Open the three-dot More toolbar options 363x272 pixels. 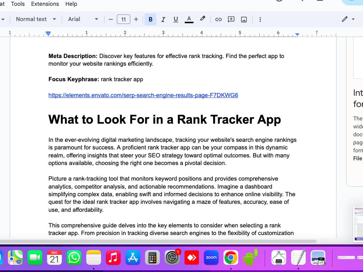[260, 20]
